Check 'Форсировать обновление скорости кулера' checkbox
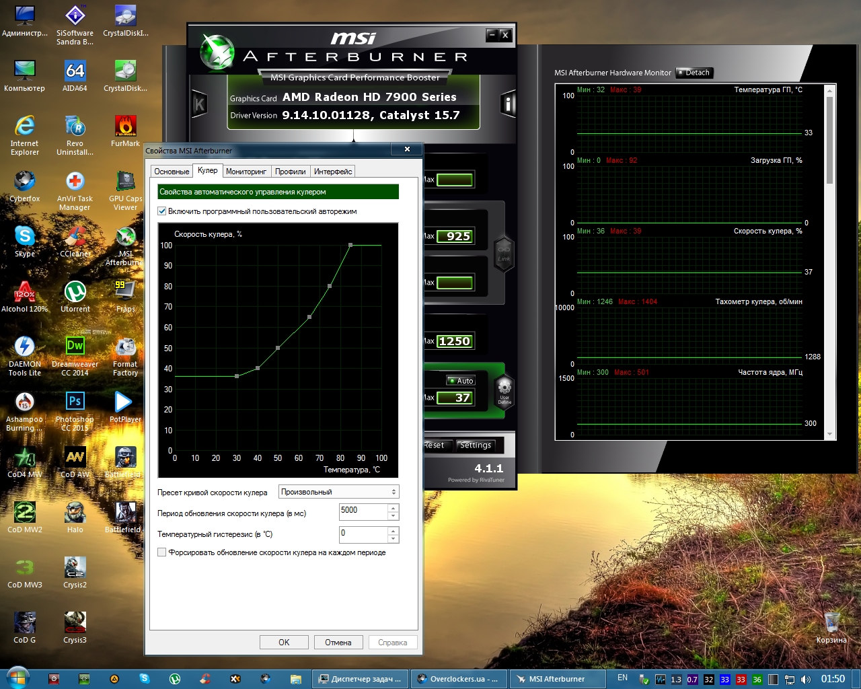Viewport: 861px width, 689px height. click(x=161, y=552)
